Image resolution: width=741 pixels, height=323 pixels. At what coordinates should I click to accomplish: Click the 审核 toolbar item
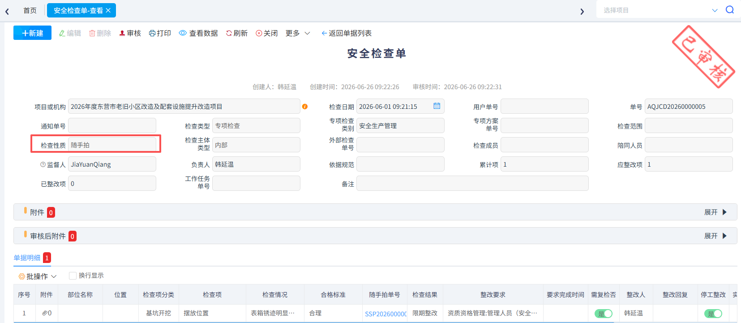click(x=130, y=33)
